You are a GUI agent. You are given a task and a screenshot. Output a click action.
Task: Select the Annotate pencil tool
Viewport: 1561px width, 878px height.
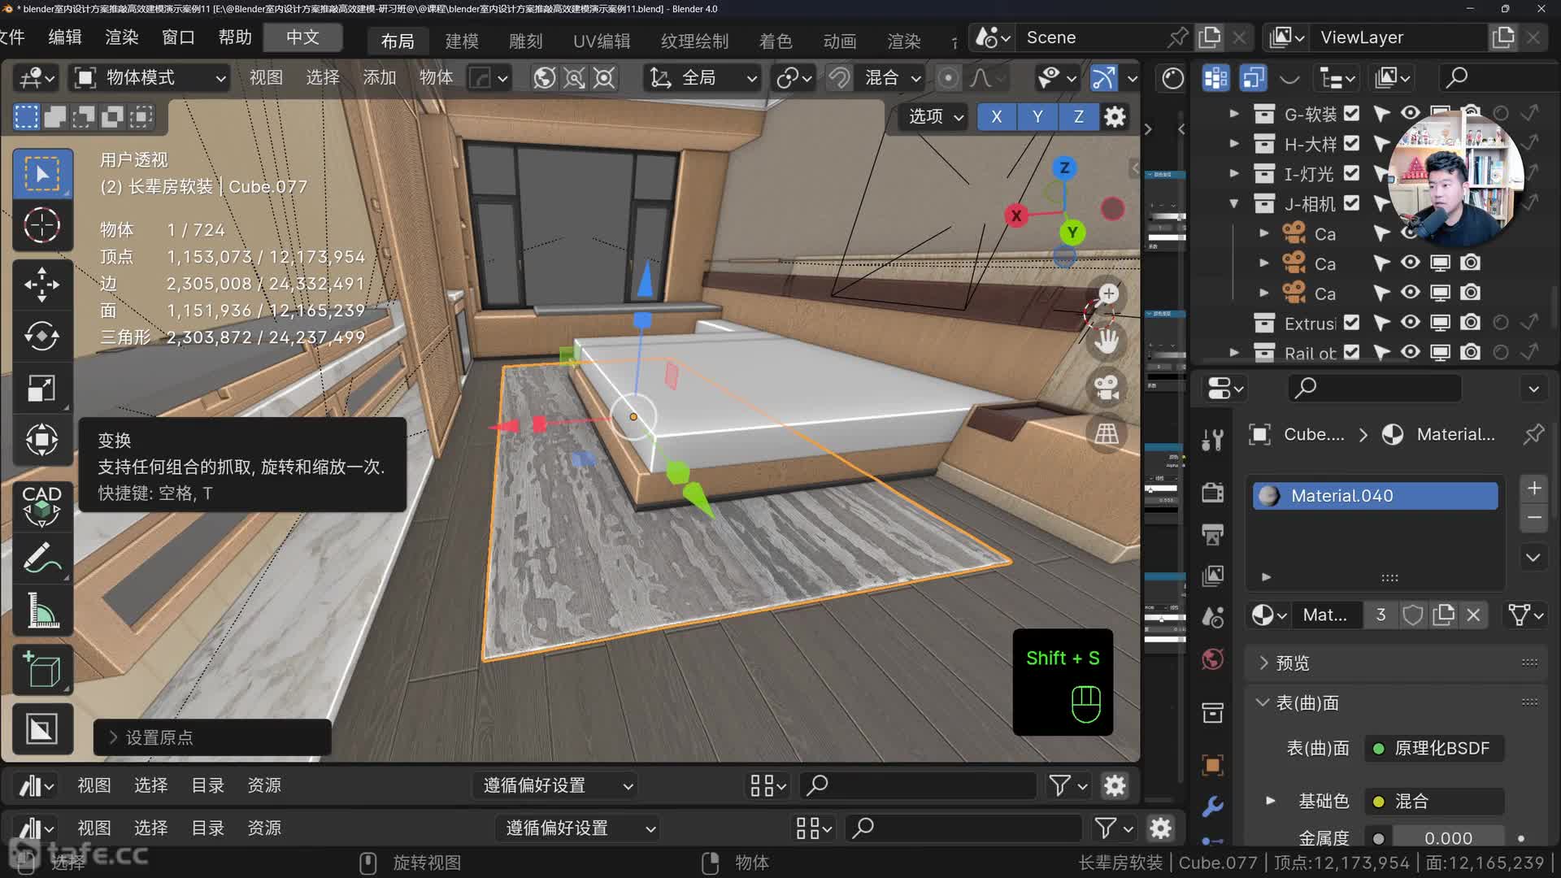coord(41,559)
